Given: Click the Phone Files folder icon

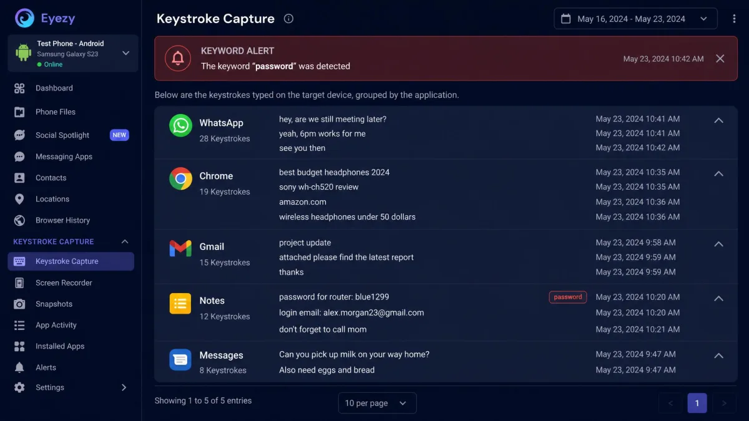Looking at the screenshot, I should [19, 112].
